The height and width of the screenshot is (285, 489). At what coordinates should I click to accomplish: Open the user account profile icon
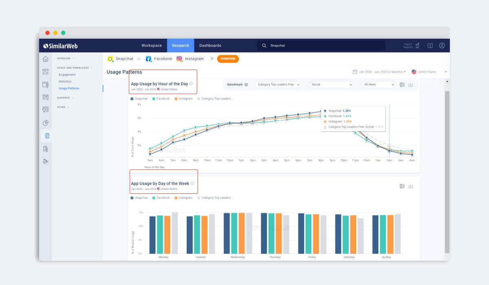pyautogui.click(x=442, y=46)
